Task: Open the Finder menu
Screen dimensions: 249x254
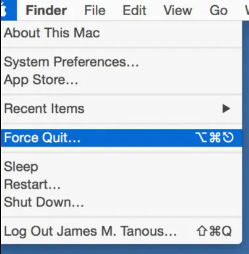Action: click(x=46, y=10)
